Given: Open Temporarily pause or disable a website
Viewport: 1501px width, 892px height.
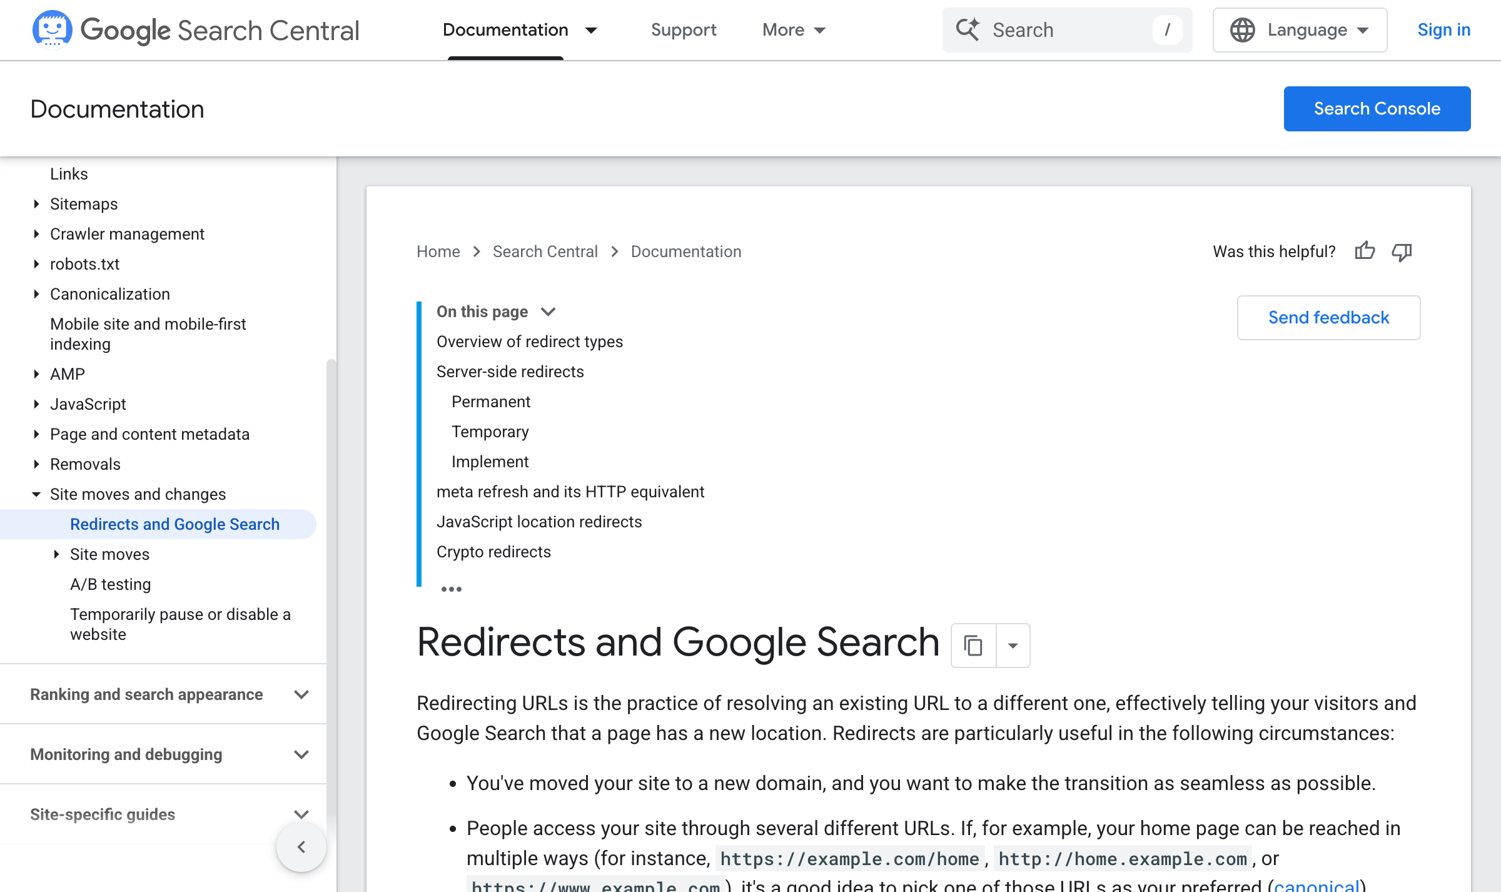Looking at the screenshot, I should tap(180, 624).
